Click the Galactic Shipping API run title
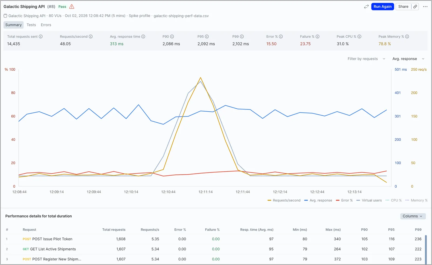432x265 pixels. click(x=24, y=6)
